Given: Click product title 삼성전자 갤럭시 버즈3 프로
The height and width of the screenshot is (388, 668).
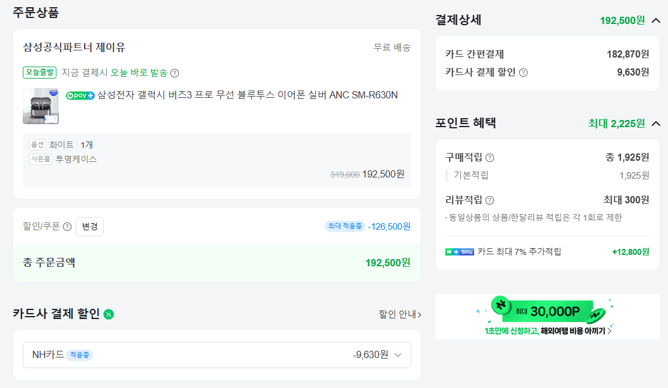Looking at the screenshot, I should [247, 95].
